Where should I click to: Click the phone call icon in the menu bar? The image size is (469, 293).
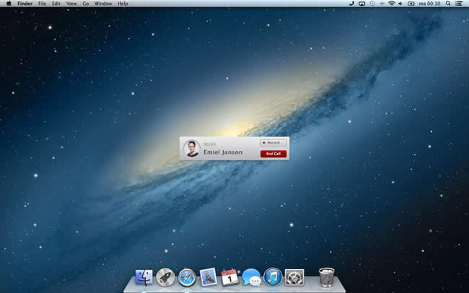click(352, 4)
